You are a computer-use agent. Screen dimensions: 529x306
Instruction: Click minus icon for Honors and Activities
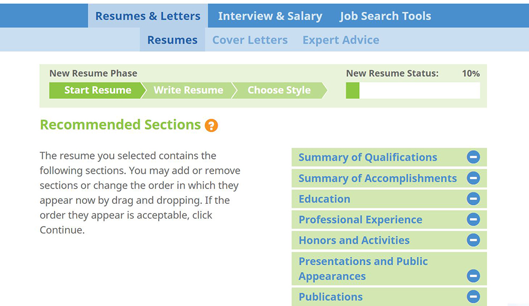pos(473,240)
